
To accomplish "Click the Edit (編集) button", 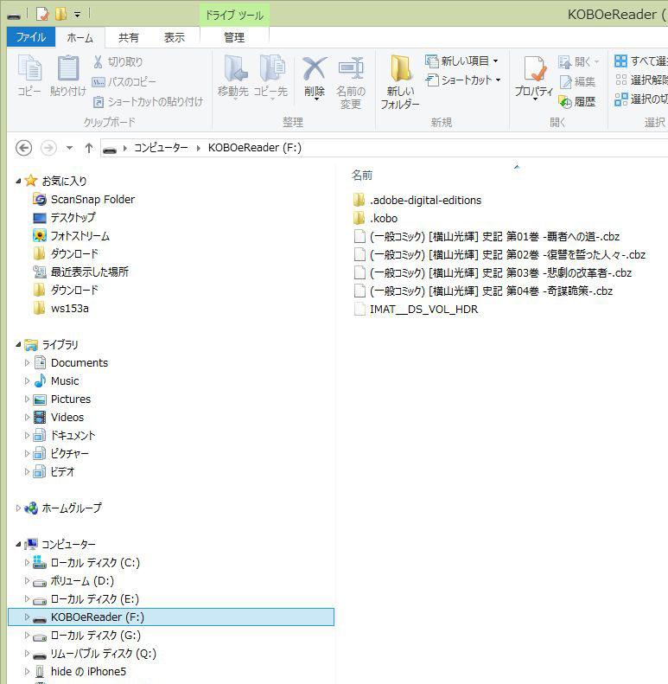I will tap(577, 81).
